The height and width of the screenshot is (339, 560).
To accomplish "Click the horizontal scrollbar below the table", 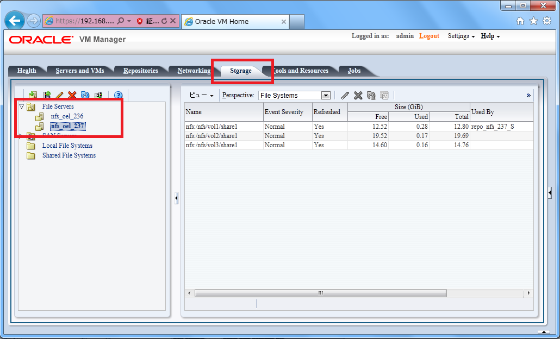I will (321, 293).
